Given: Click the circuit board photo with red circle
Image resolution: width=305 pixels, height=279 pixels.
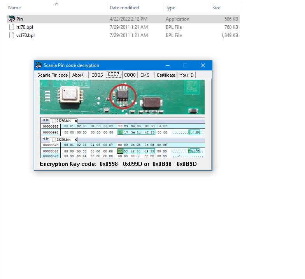Looking at the screenshot, I should click(x=122, y=97).
